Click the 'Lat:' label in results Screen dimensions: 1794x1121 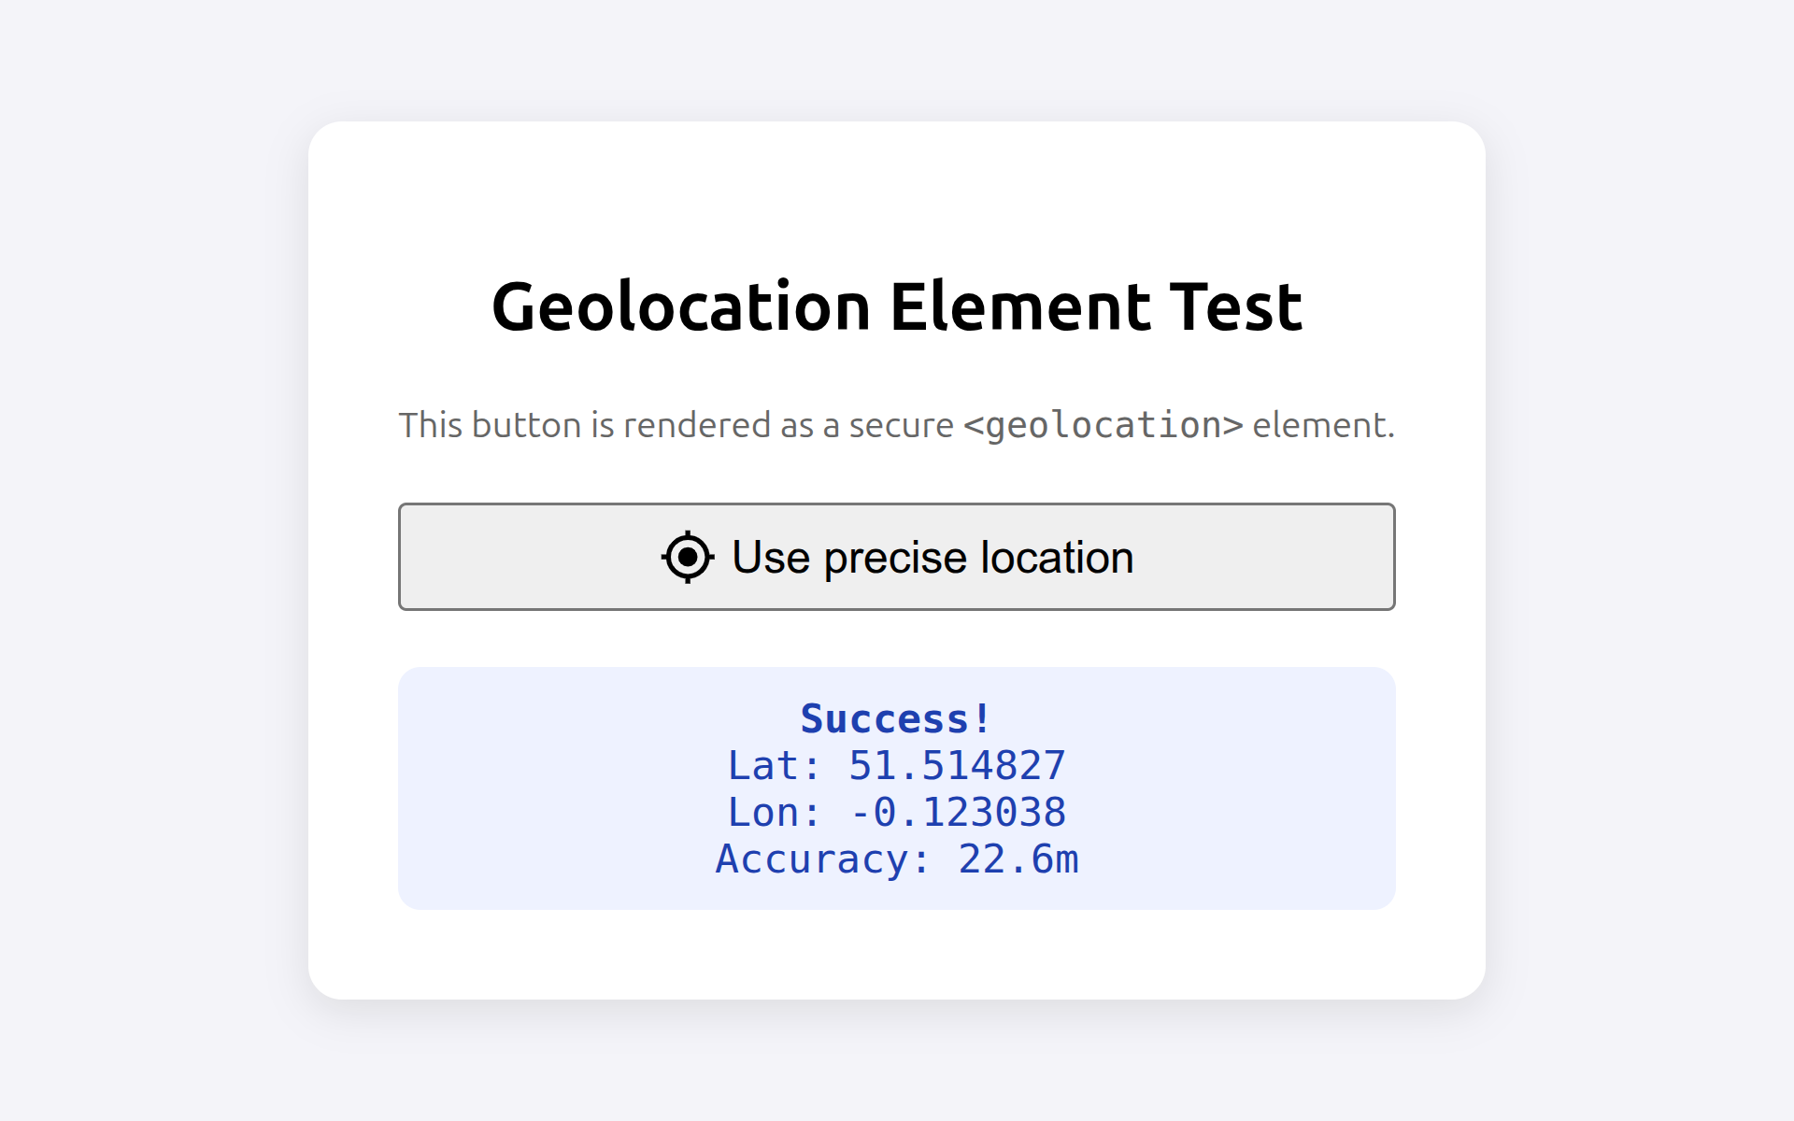click(773, 764)
